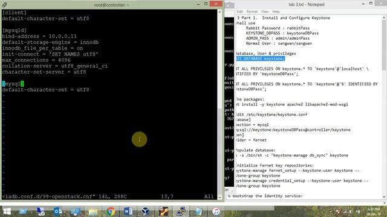Screen dimensions: 387x217
Task: Click 'Rabbit Password : rabbitPass' in Notepad
Action: [278, 28]
